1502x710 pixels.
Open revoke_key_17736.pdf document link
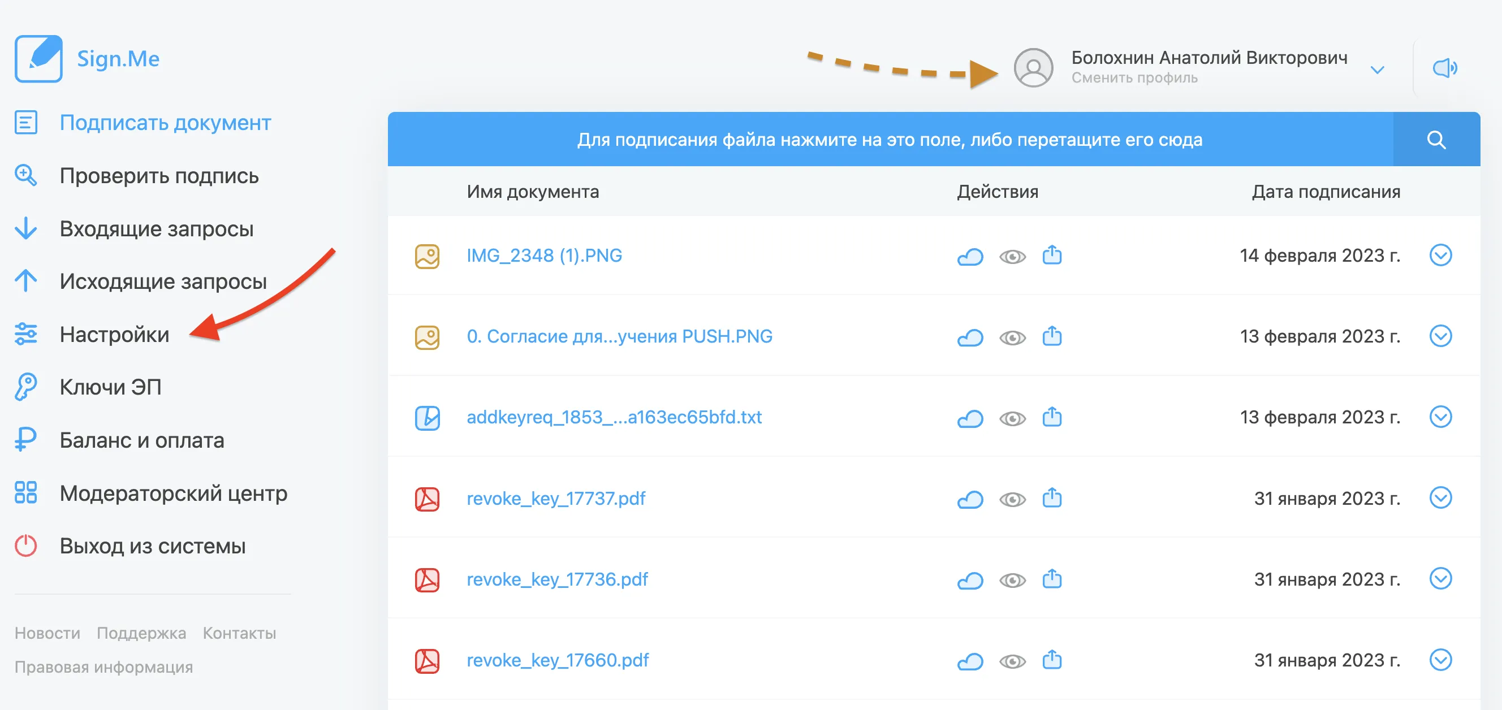click(x=557, y=580)
